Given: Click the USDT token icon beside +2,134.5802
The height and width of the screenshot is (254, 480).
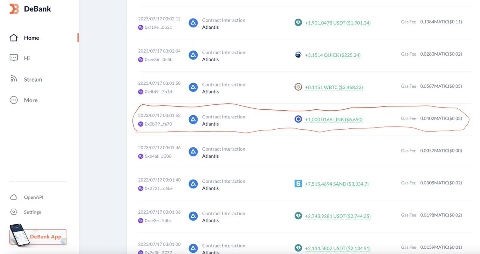Looking at the screenshot, I should [x=298, y=248].
